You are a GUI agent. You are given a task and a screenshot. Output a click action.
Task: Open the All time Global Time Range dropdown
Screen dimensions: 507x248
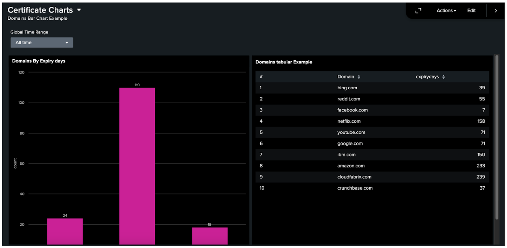pos(41,42)
